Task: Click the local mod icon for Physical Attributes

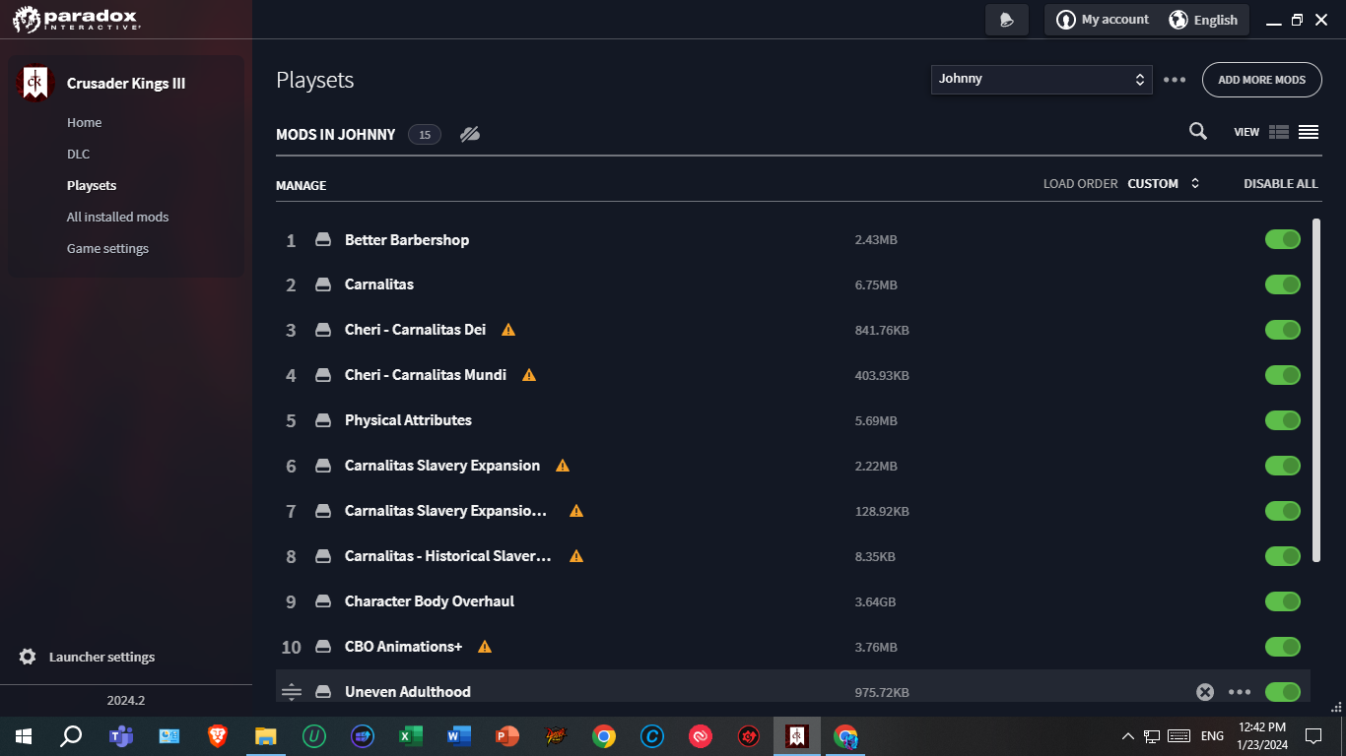Action: 322,420
